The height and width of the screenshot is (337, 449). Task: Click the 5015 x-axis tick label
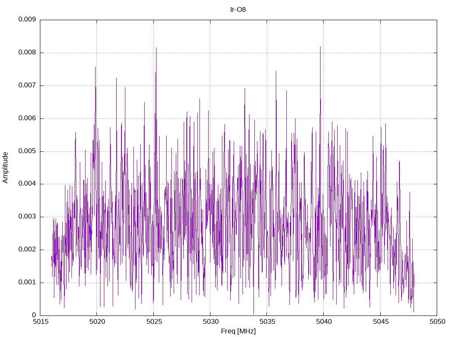coord(41,322)
